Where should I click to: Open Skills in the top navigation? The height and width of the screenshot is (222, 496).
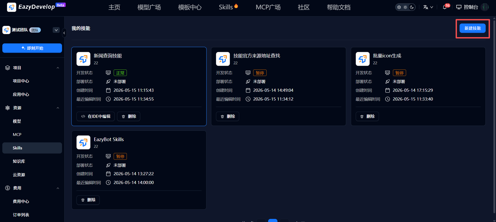[228, 7]
